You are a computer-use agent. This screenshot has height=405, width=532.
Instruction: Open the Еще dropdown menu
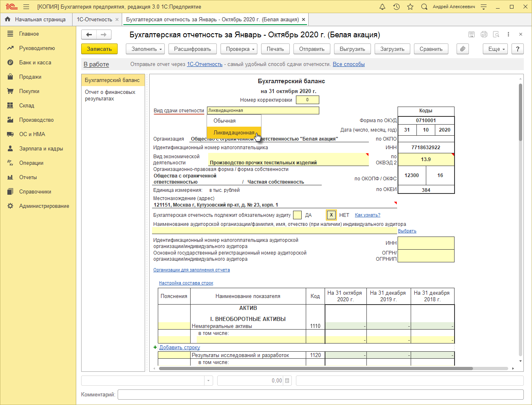[x=496, y=49]
